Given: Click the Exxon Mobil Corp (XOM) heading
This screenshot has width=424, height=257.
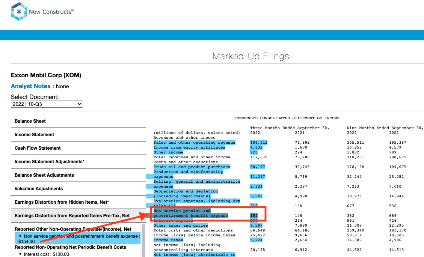Looking at the screenshot, I should (x=46, y=75).
